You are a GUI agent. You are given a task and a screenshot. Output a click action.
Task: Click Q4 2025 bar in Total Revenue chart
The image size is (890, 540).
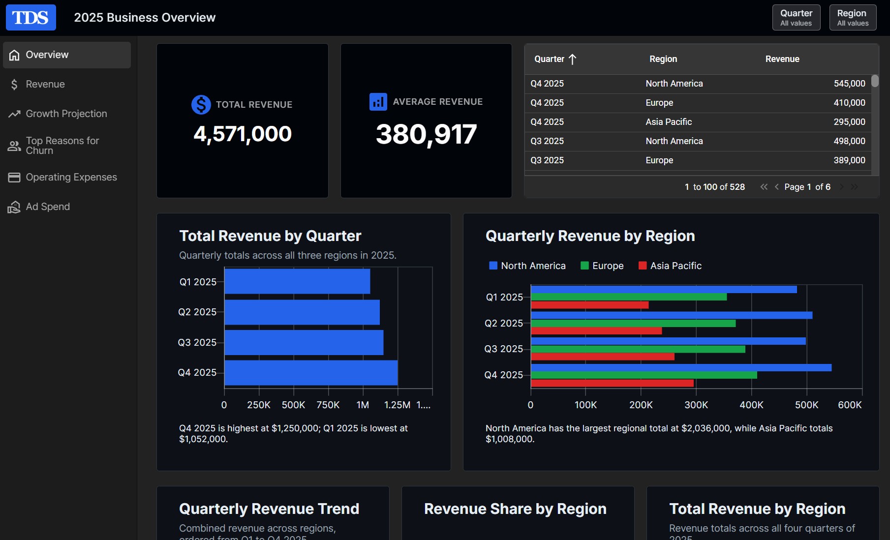click(x=311, y=373)
